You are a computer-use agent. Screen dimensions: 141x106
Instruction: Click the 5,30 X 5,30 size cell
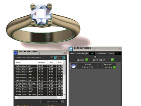point(87,67)
